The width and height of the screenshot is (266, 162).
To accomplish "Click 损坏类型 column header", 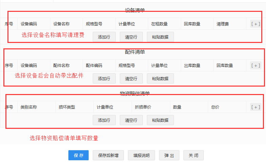I will pos(67,107).
